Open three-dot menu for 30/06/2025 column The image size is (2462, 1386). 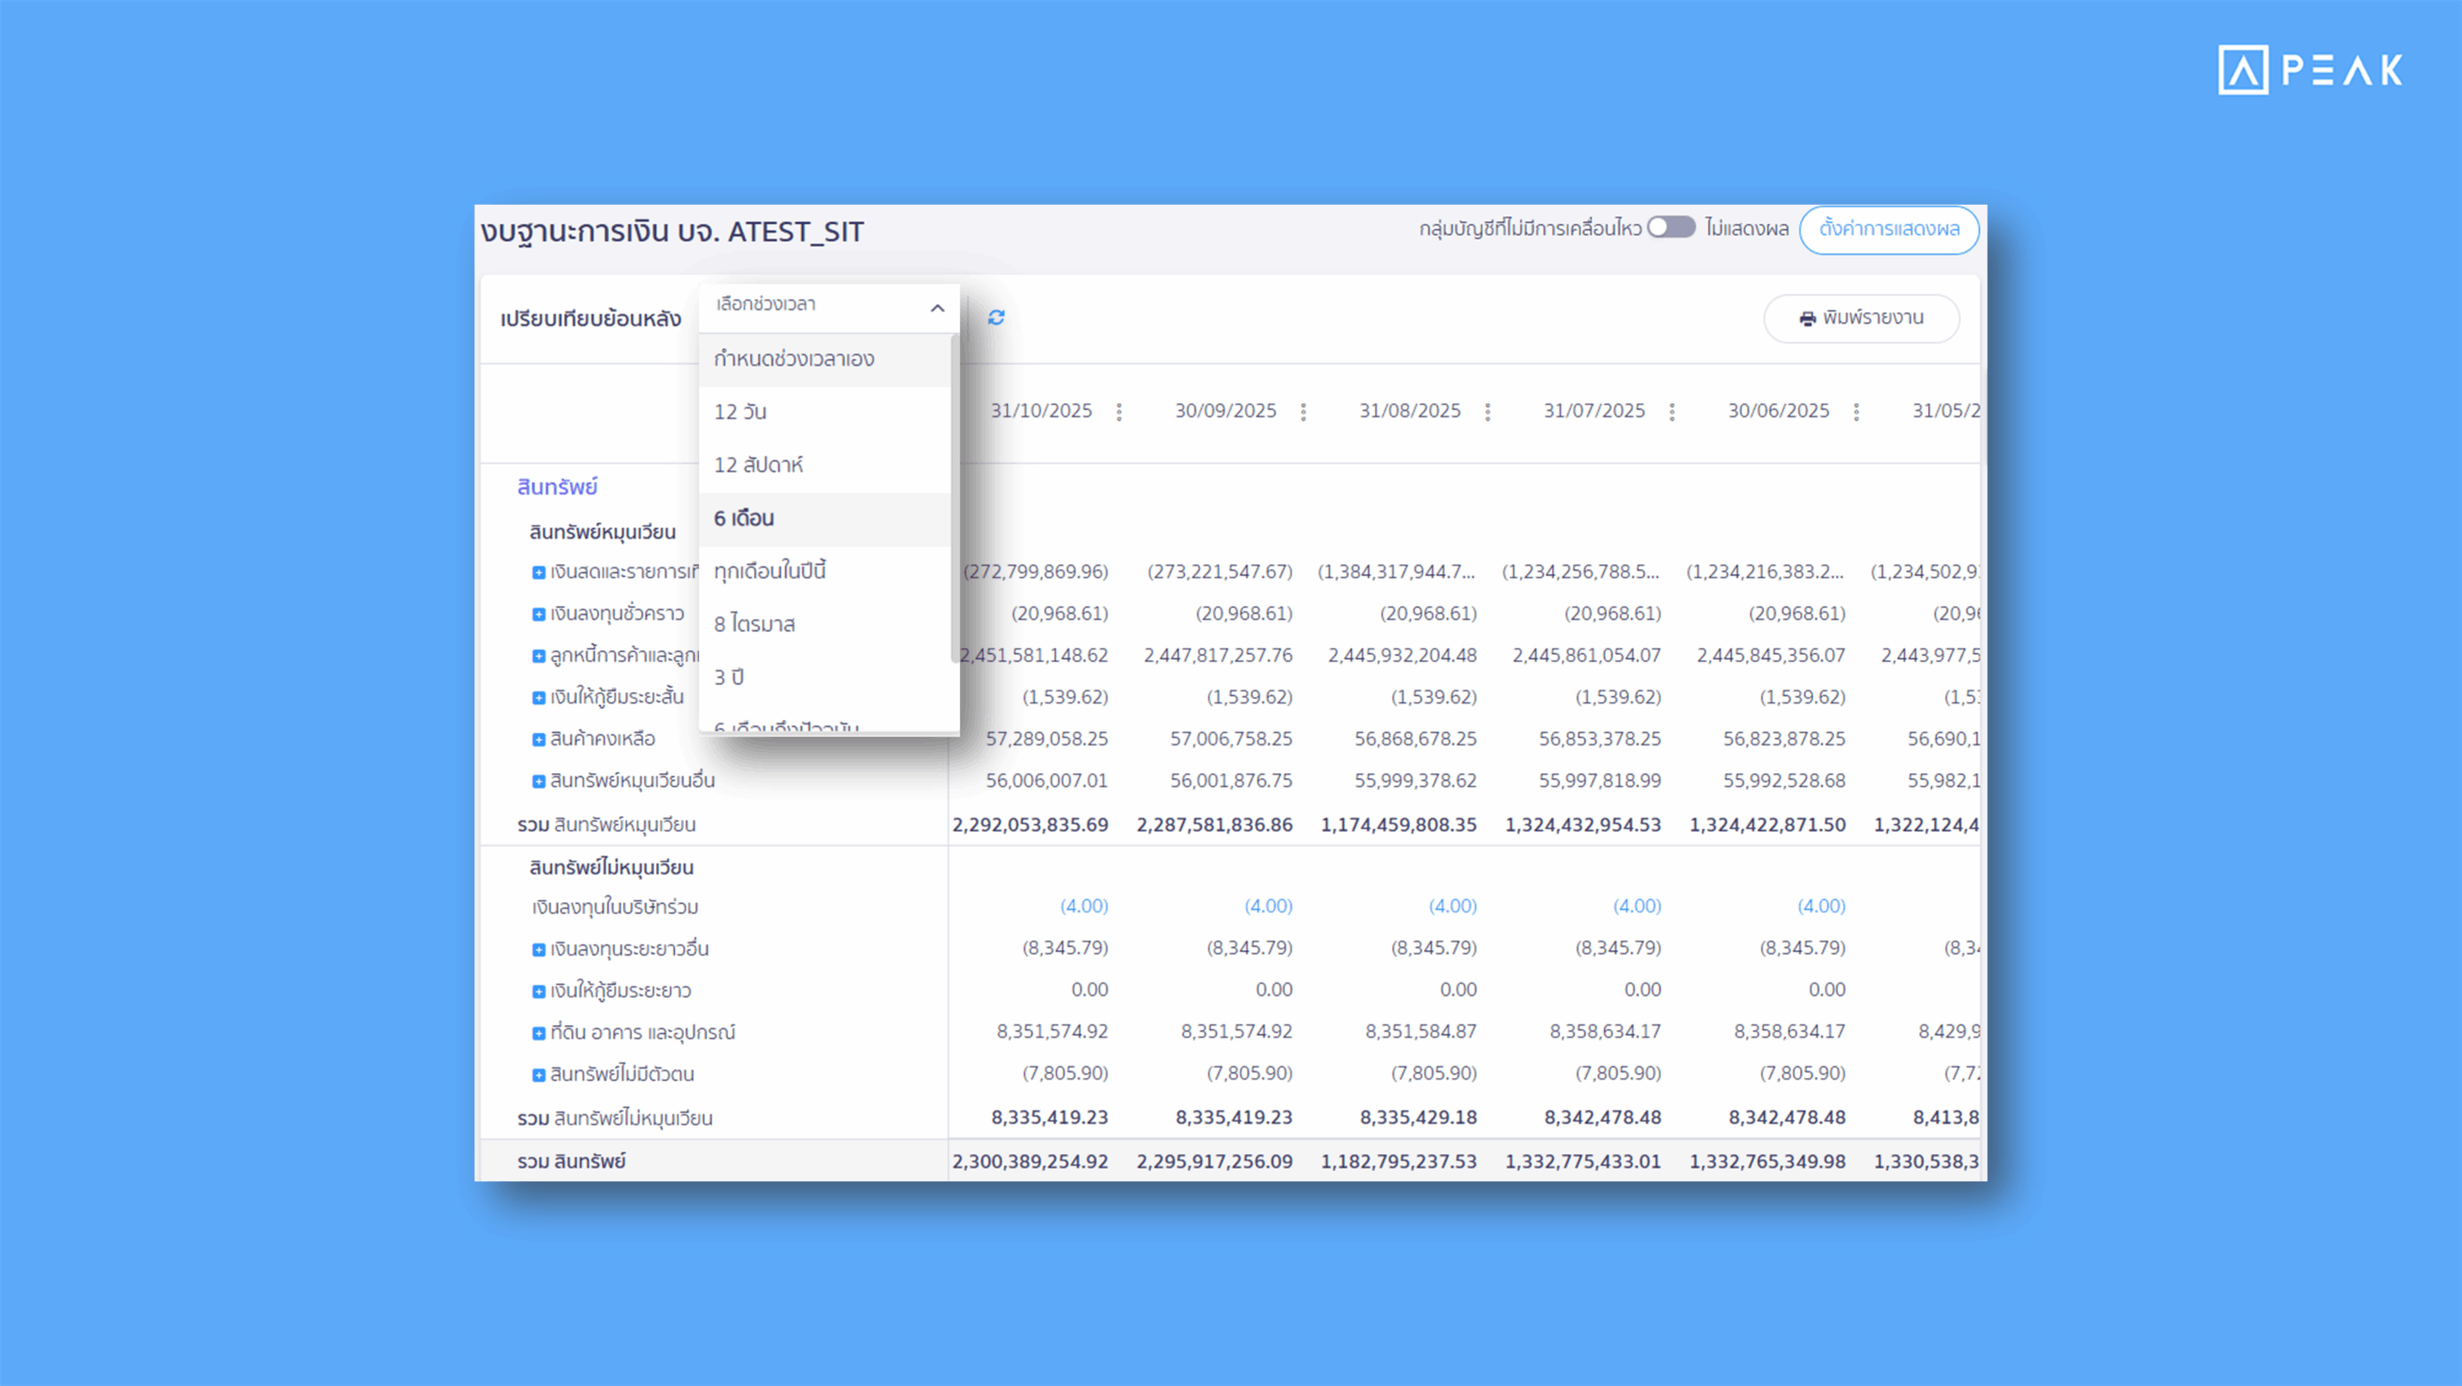coord(1856,412)
